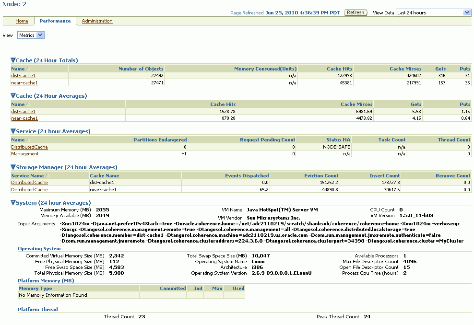Click the Task Count column header

click(x=392, y=139)
